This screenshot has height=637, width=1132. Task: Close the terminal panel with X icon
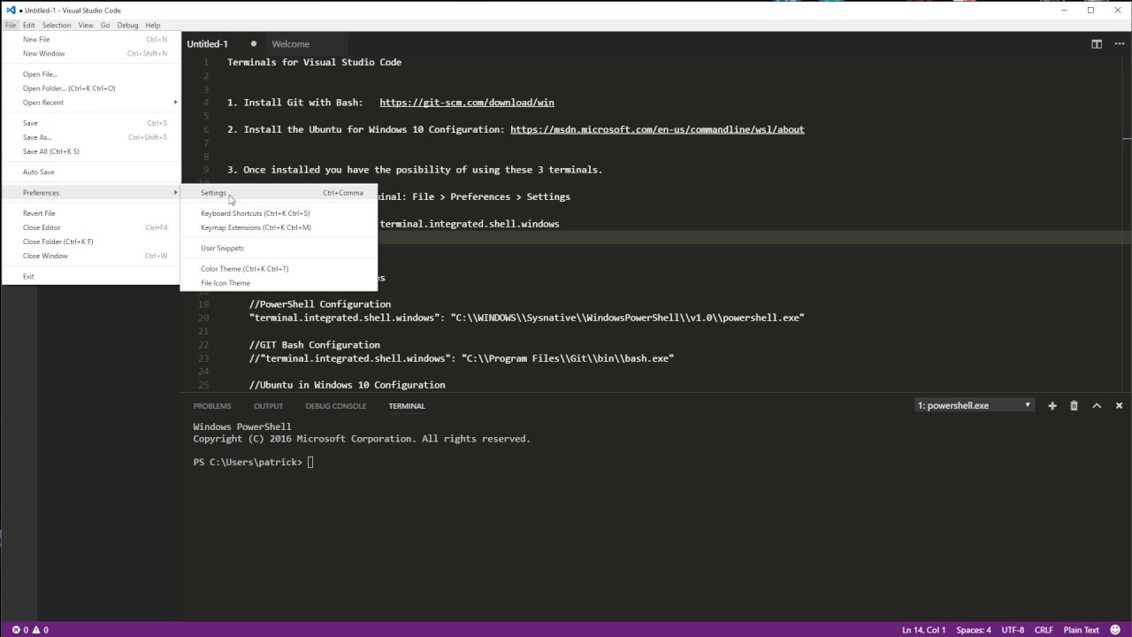pyautogui.click(x=1119, y=405)
